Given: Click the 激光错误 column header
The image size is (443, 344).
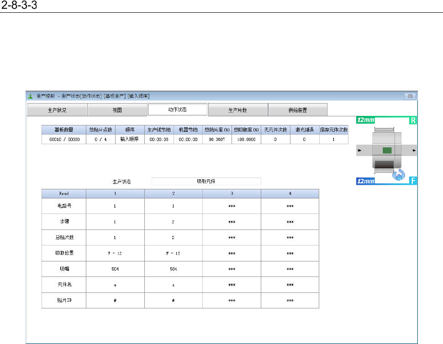Looking at the screenshot, I should click(x=305, y=130).
